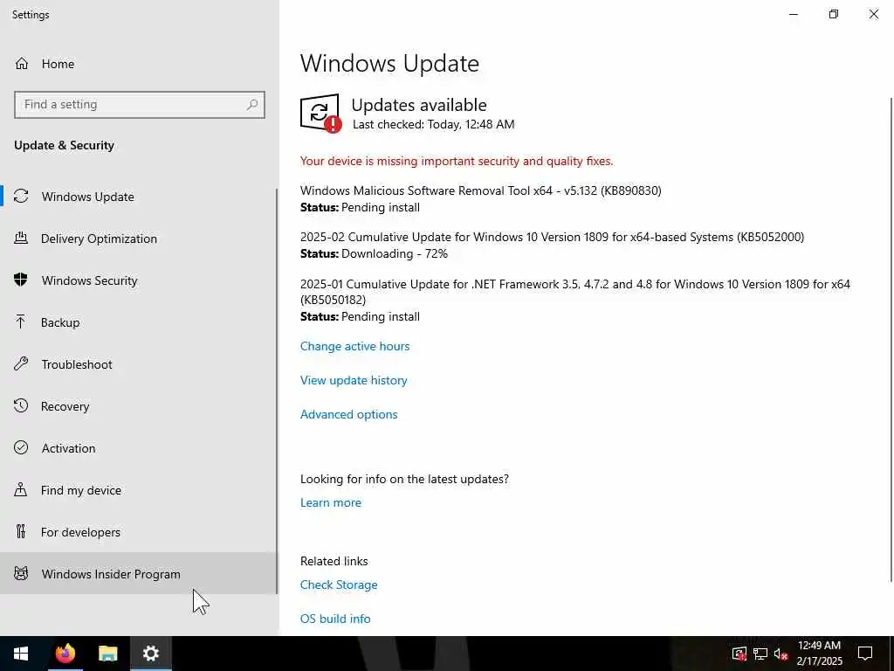Image resolution: width=894 pixels, height=671 pixels.
Task: Click the Home house icon
Action: (22, 63)
